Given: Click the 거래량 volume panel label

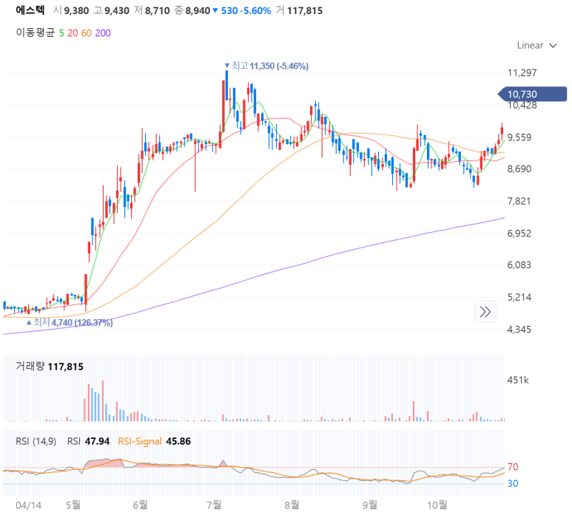Looking at the screenshot, I should click(x=30, y=366).
